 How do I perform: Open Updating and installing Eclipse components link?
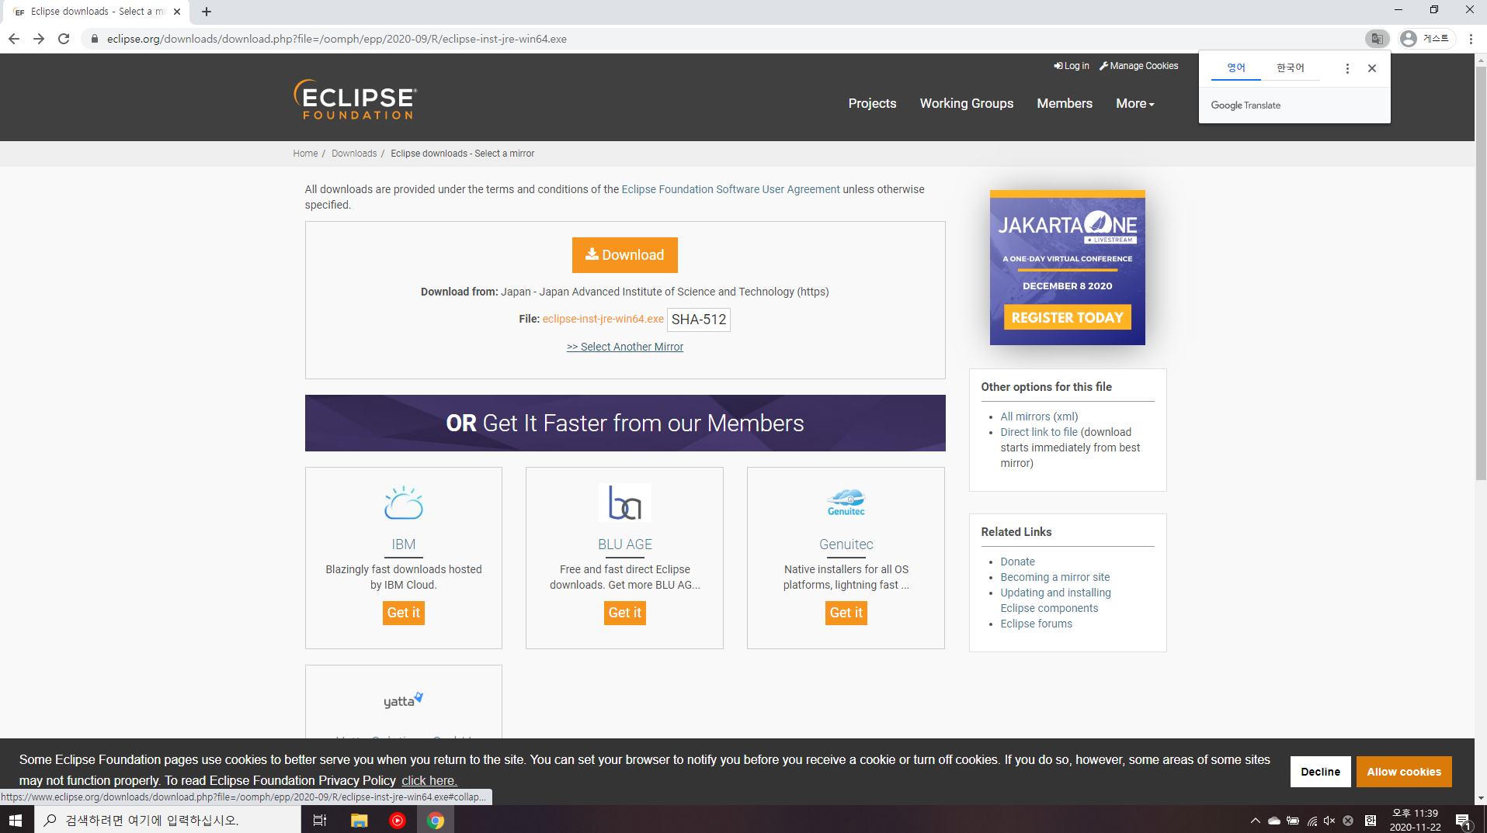pos(1056,600)
